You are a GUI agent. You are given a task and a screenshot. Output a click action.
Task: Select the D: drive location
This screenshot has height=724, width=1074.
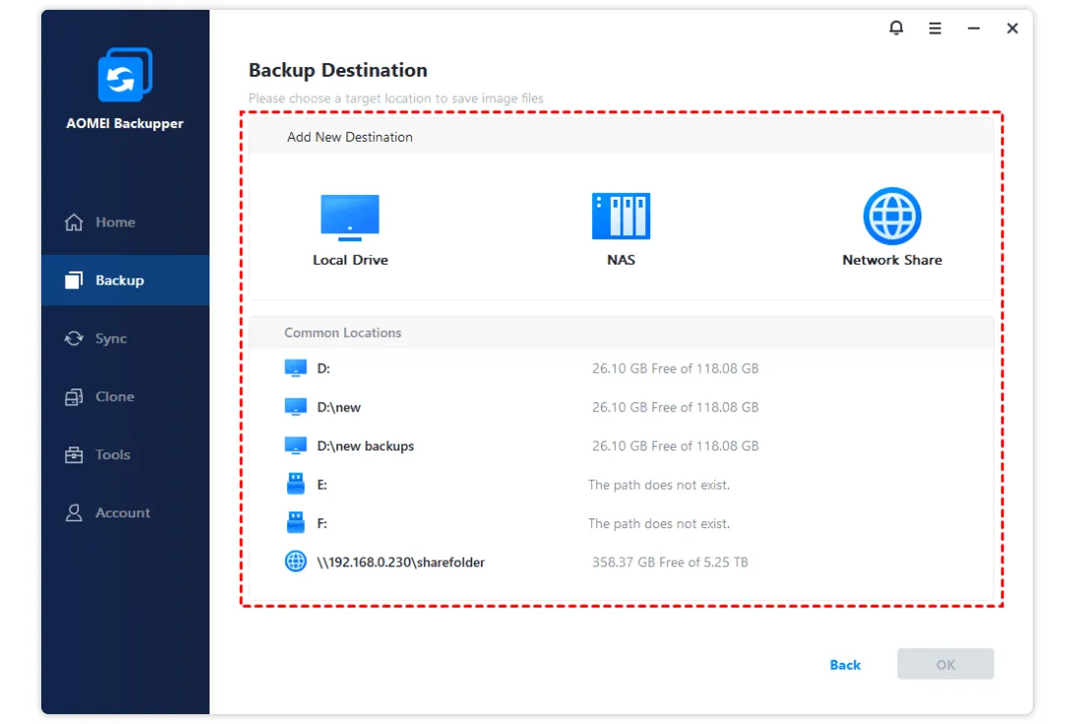point(325,368)
